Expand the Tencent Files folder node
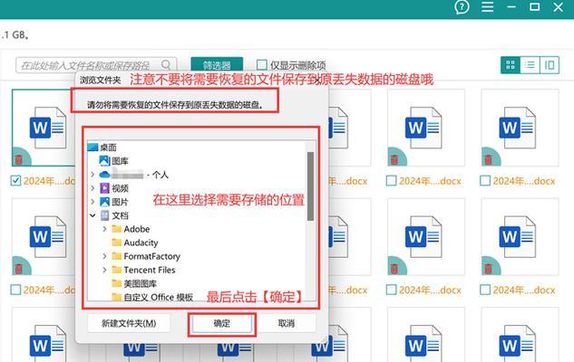 (x=104, y=270)
